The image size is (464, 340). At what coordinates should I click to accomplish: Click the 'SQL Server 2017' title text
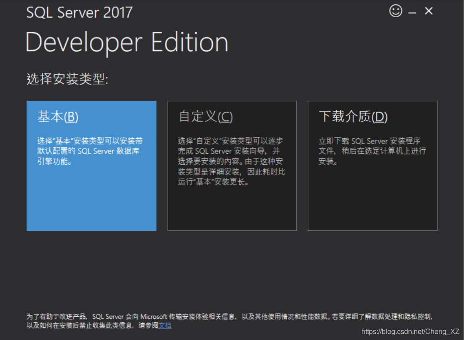(x=79, y=13)
